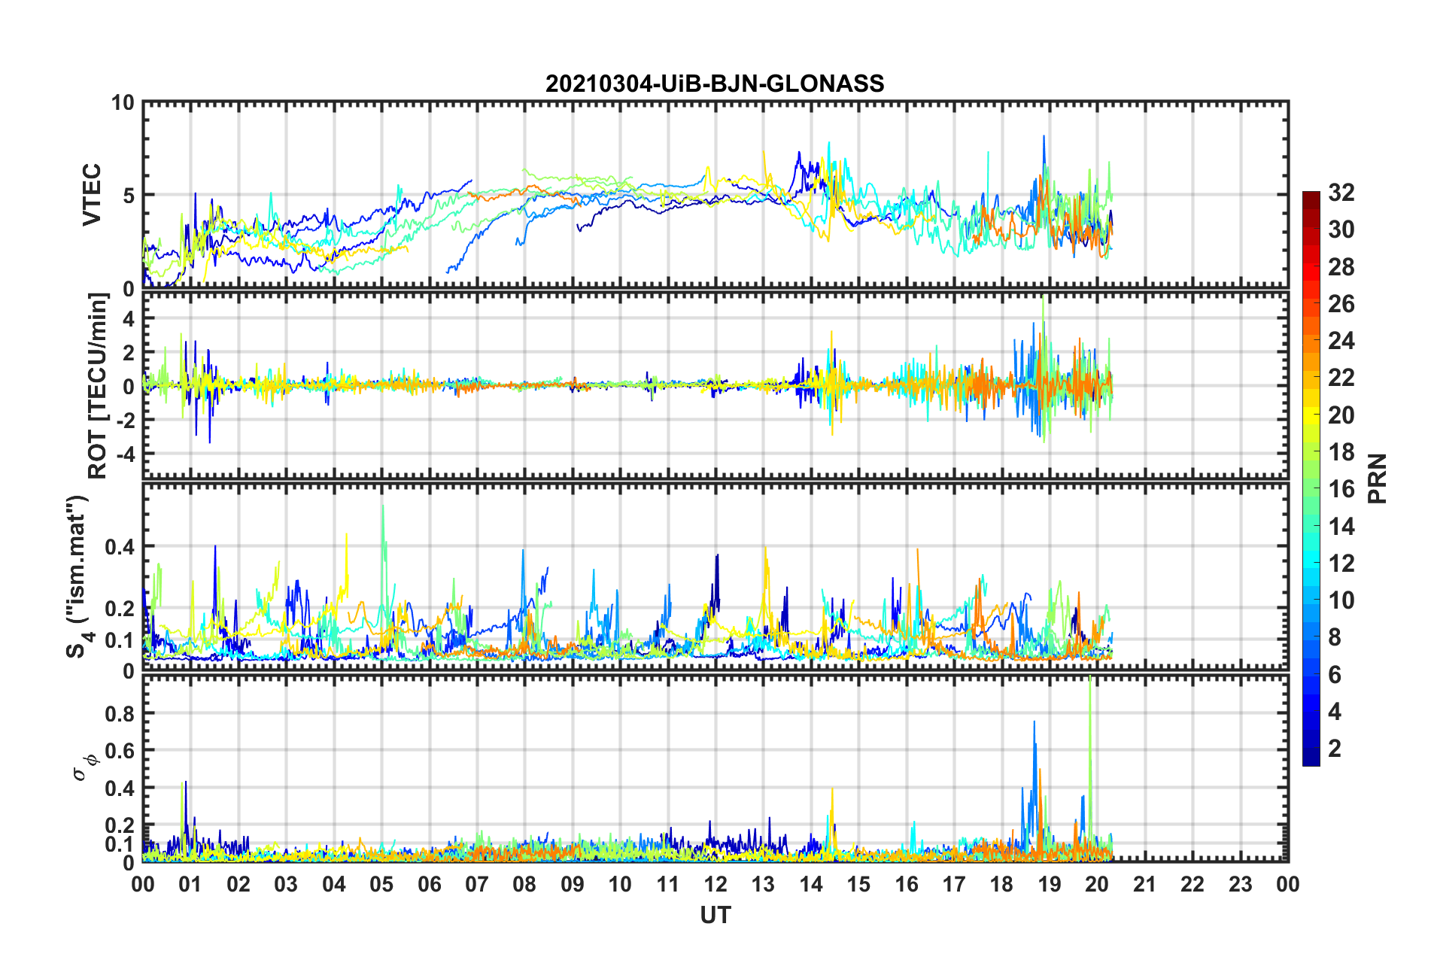Click the S4 ("ism.mat") axis label
This screenshot has height=957, width=1431.
pos(78,576)
